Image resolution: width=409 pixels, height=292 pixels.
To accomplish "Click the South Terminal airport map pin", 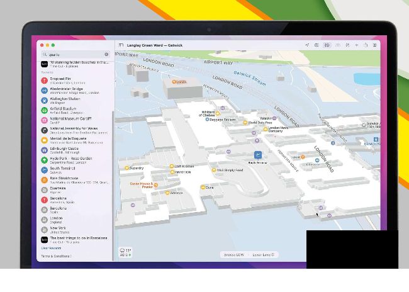I will coord(257,155).
